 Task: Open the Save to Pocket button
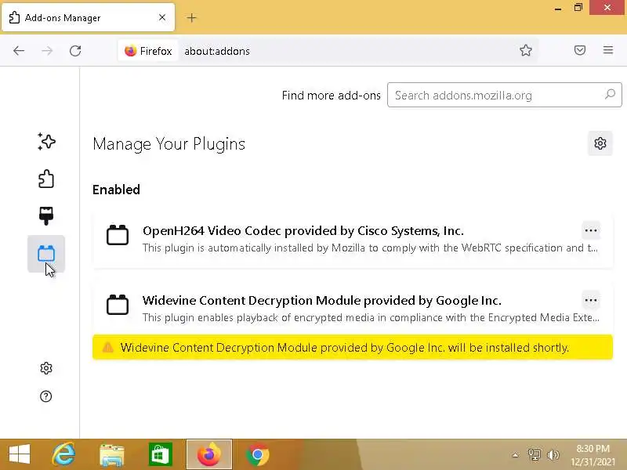(x=580, y=50)
